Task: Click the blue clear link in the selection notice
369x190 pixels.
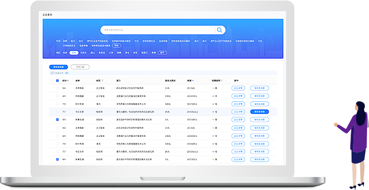Action: pyautogui.click(x=67, y=73)
